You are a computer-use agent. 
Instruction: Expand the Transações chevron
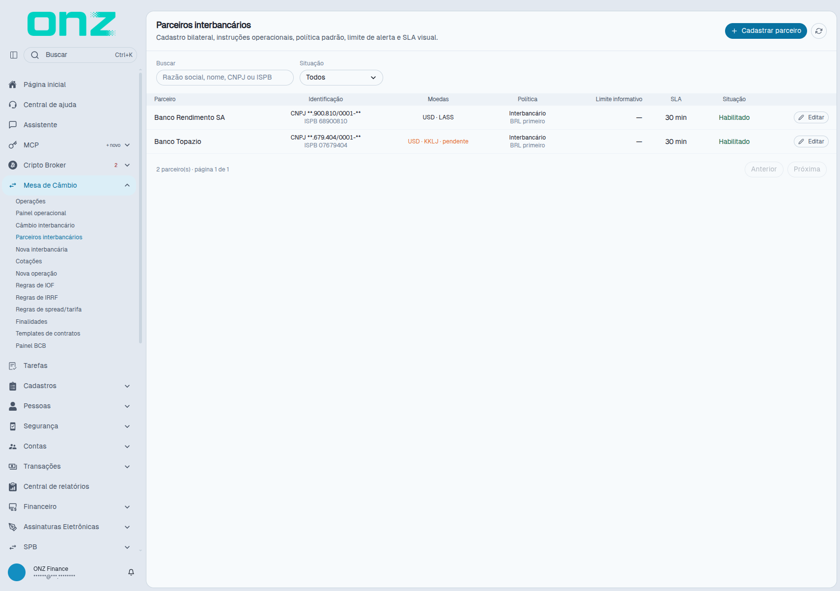127,467
